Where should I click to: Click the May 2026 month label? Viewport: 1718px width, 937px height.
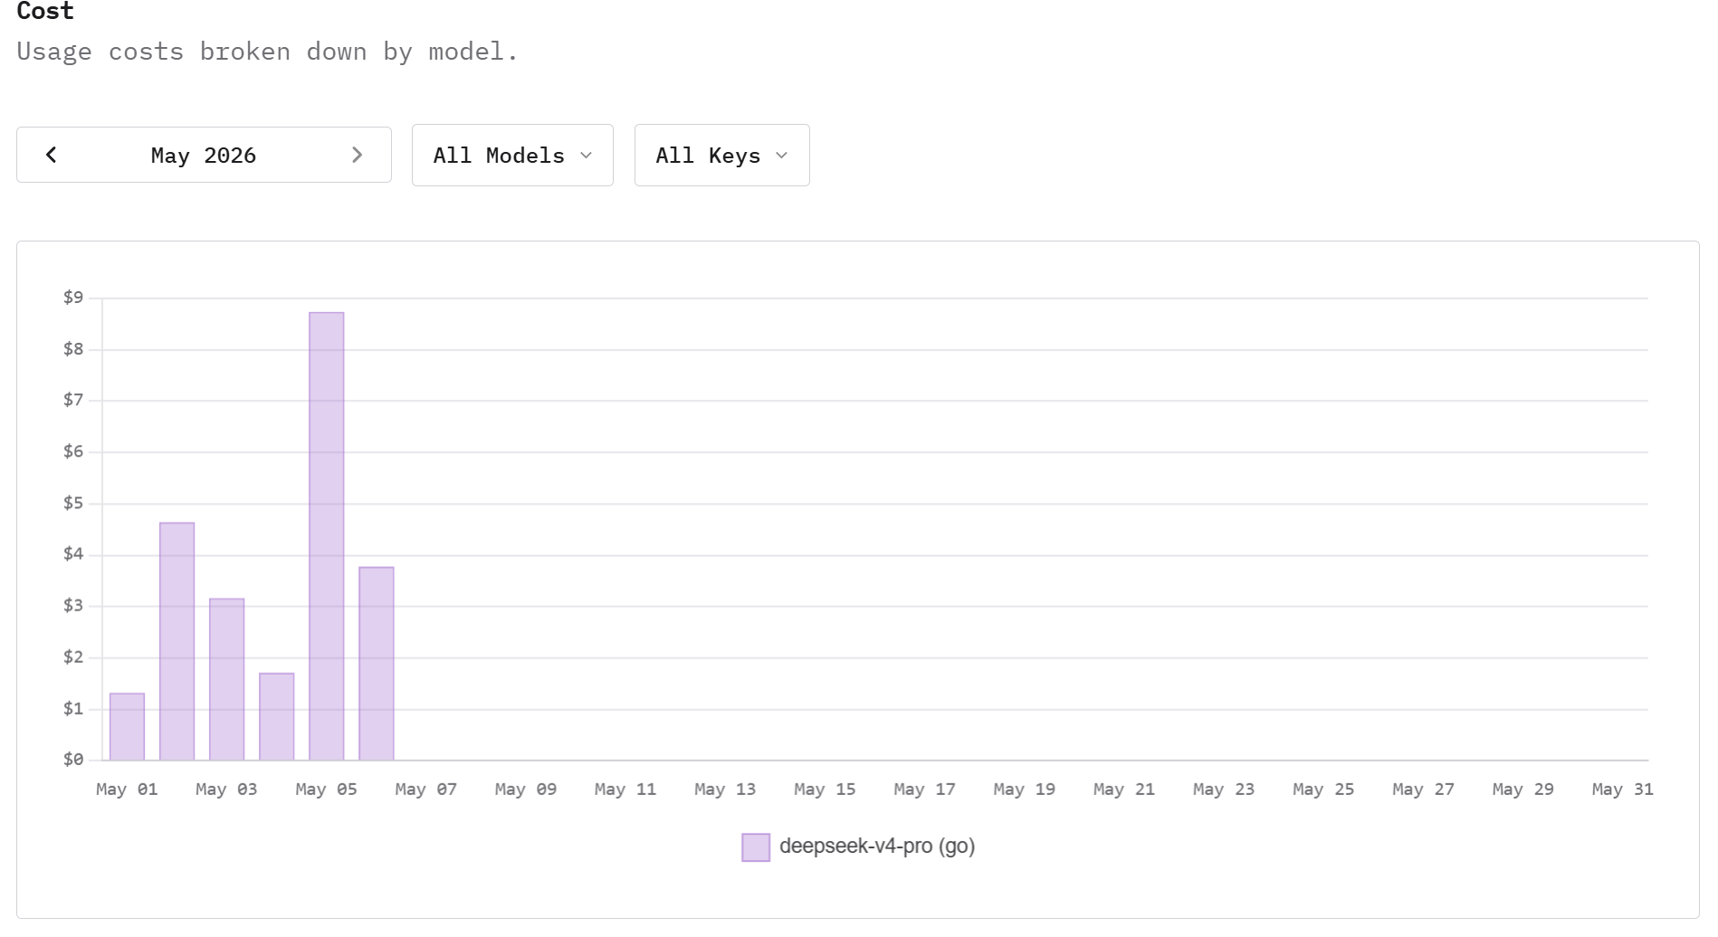[204, 156]
